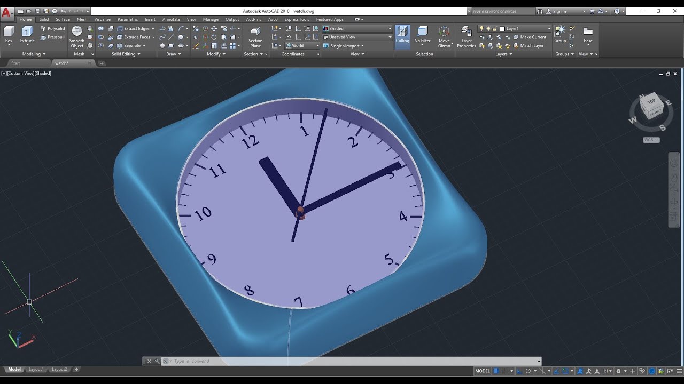Toggle polar tracking in status bar
The image size is (684, 384).
click(528, 371)
